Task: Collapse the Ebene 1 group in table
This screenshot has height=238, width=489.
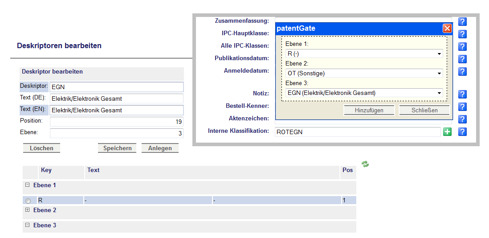Action: pyautogui.click(x=28, y=185)
